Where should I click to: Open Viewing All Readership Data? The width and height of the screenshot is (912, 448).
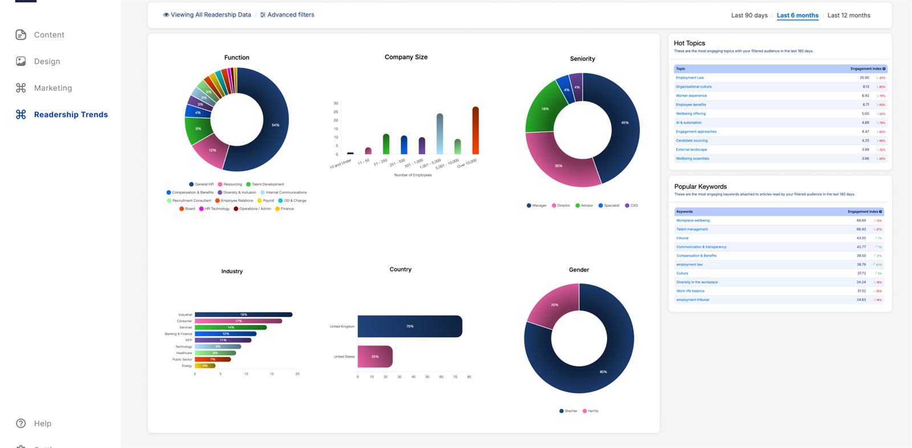211,15
